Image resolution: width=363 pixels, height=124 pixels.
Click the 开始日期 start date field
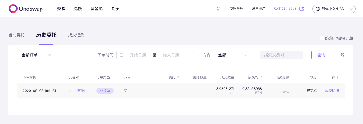138,55
